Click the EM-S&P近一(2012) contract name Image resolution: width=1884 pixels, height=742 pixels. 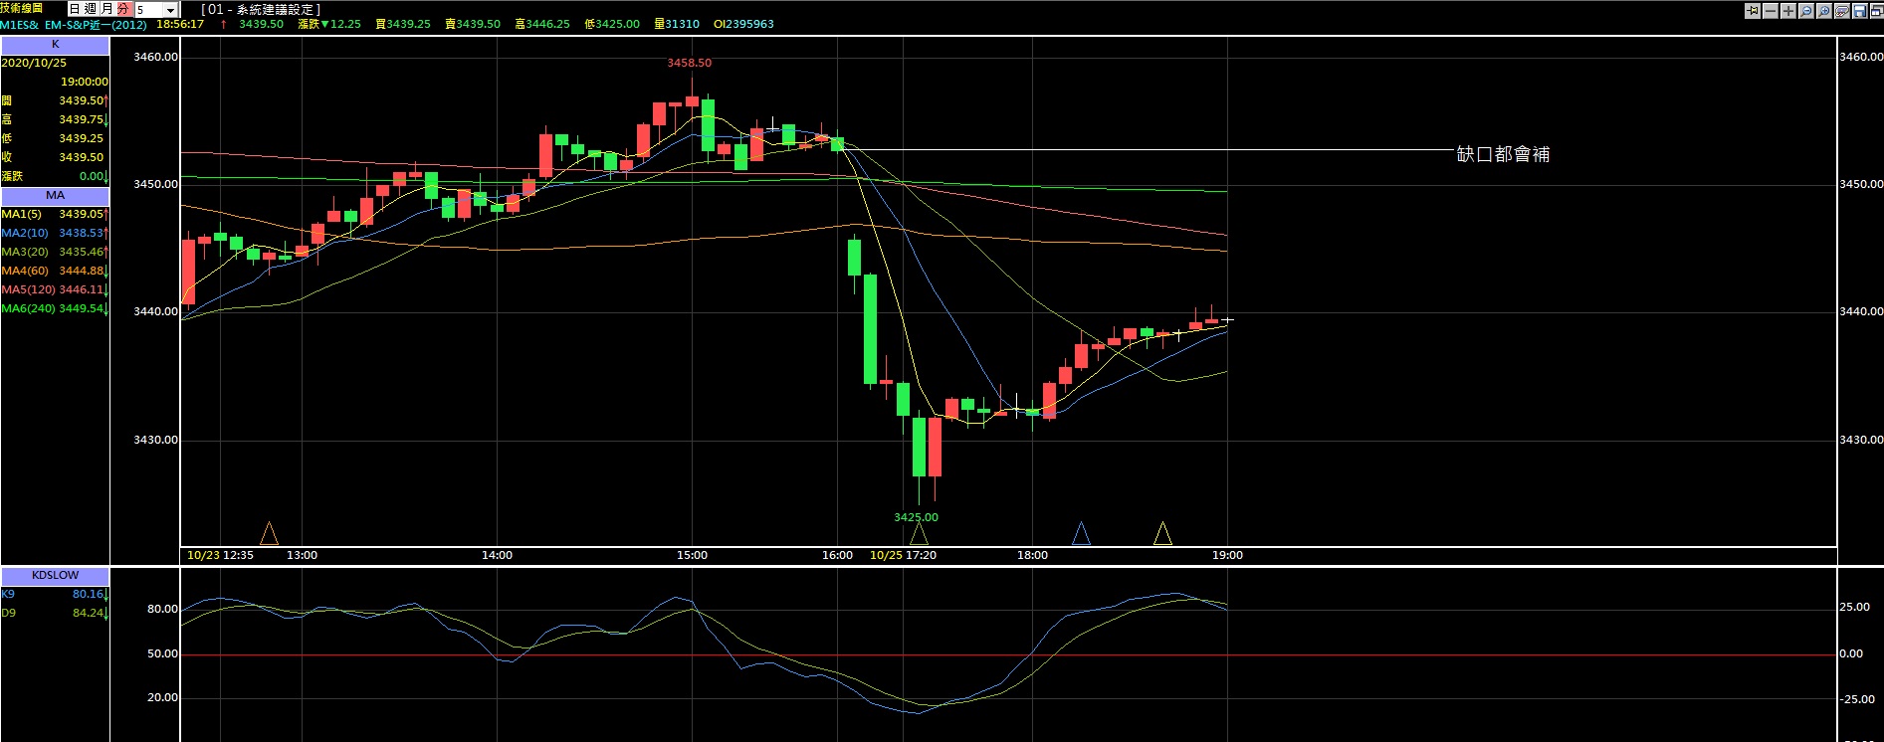pos(96,25)
